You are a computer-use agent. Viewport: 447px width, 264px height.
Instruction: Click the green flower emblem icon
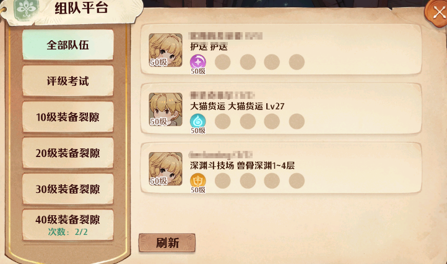[x=26, y=9]
